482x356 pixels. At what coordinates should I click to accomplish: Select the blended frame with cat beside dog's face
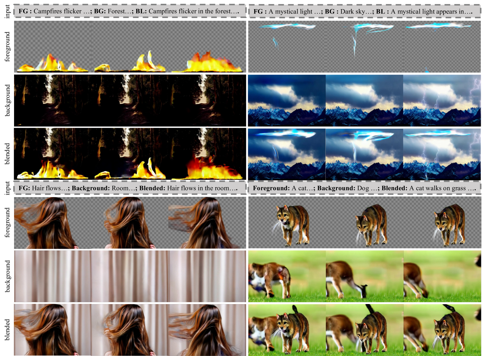287,330
